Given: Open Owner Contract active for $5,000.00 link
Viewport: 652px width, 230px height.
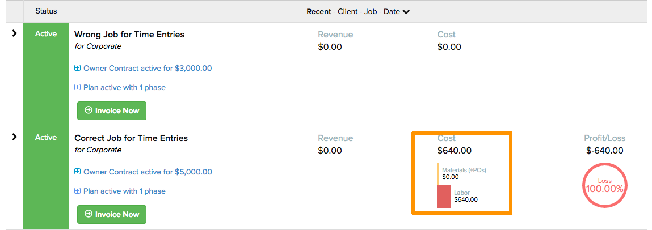Looking at the screenshot, I should [148, 172].
